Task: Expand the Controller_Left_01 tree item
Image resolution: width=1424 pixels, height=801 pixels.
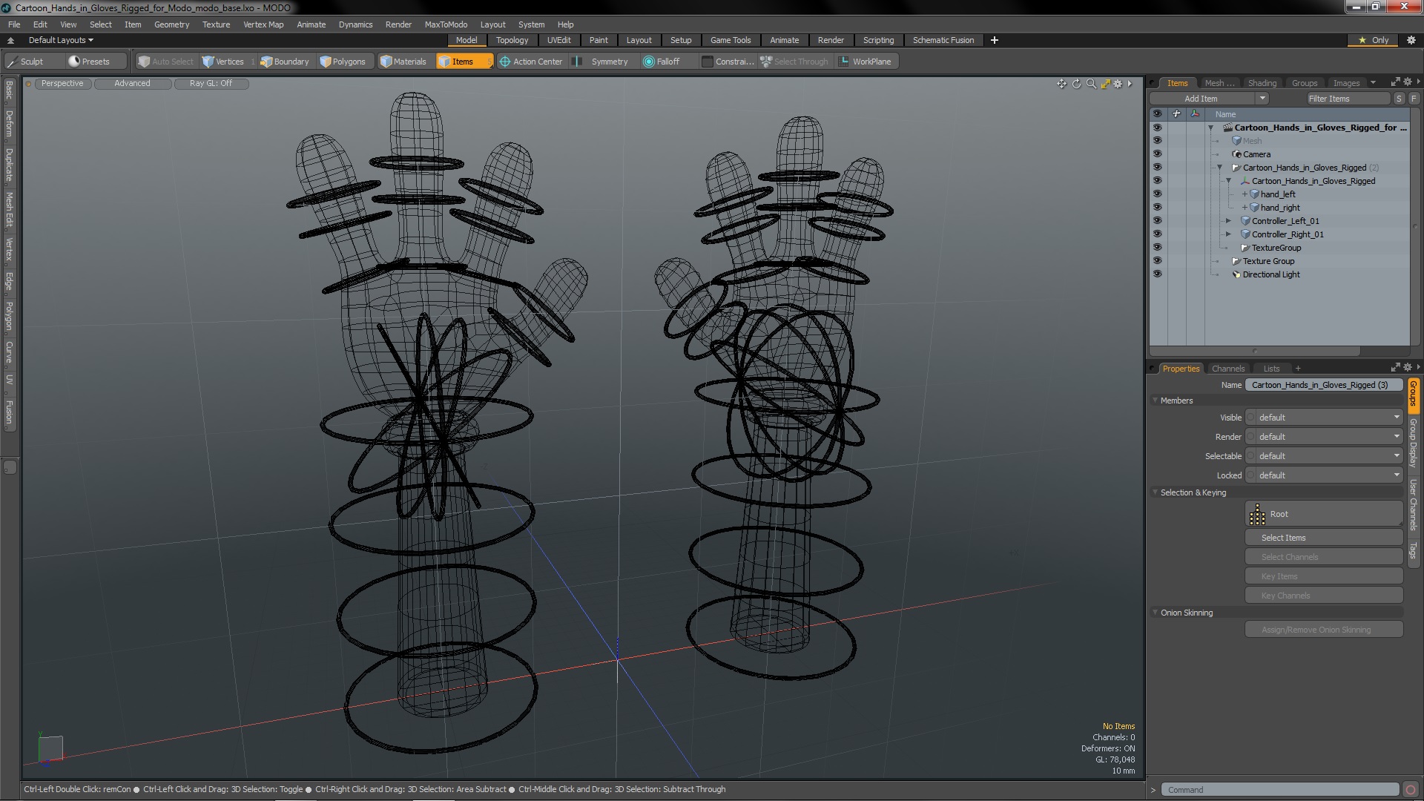Action: click(x=1228, y=221)
